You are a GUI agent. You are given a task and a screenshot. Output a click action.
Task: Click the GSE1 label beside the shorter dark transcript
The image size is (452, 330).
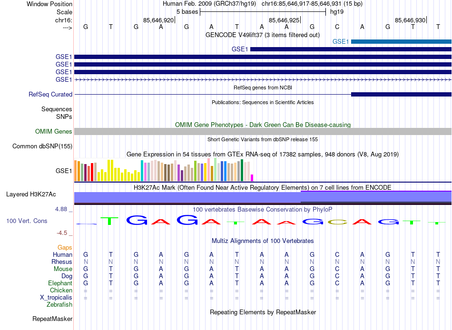(240, 49)
